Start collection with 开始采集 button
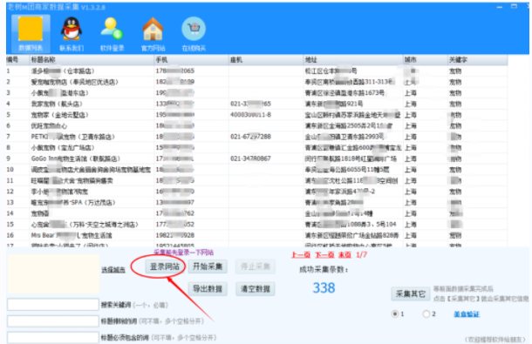532x344 pixels. (208, 266)
